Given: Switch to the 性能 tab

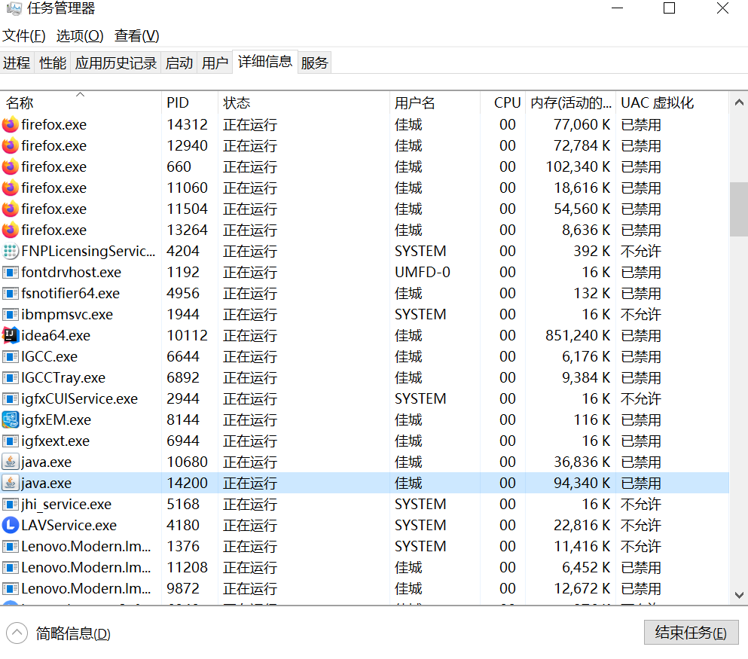Looking at the screenshot, I should (53, 63).
